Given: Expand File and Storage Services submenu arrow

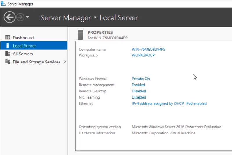Looking at the screenshot, I should 64,62.
